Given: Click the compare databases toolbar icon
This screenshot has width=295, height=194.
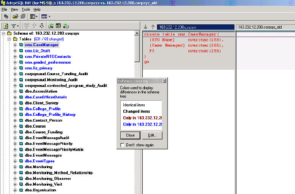Looking at the screenshot, I should (6, 16).
